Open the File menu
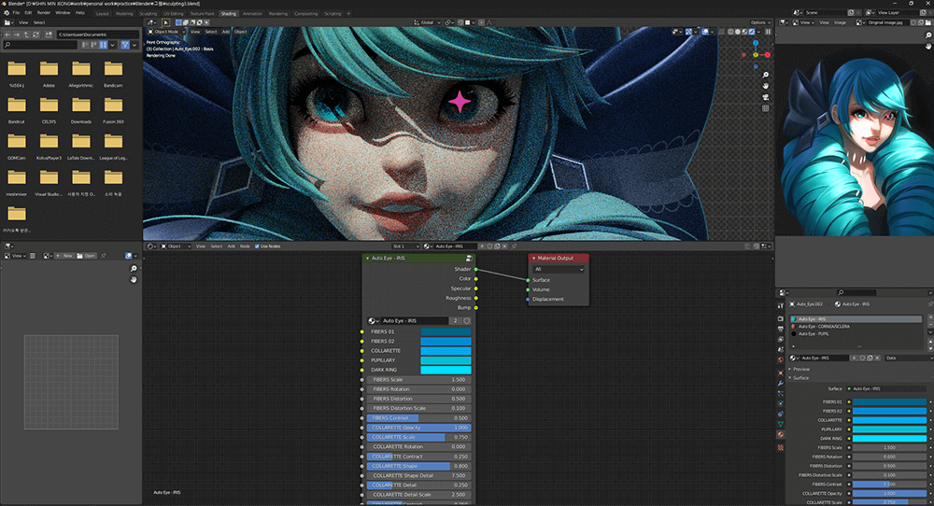 point(16,12)
